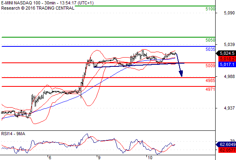Click the red 4971 support label

pos(210,89)
